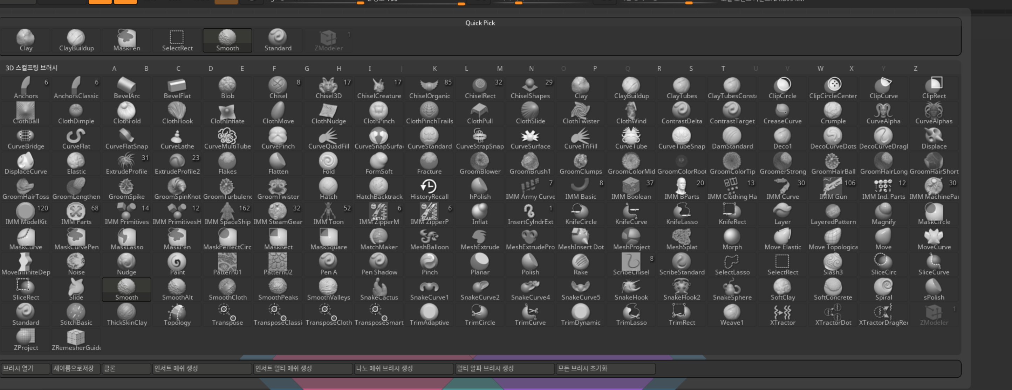Pick the DamStandard brush
1012x390 pixels.
(x=732, y=139)
